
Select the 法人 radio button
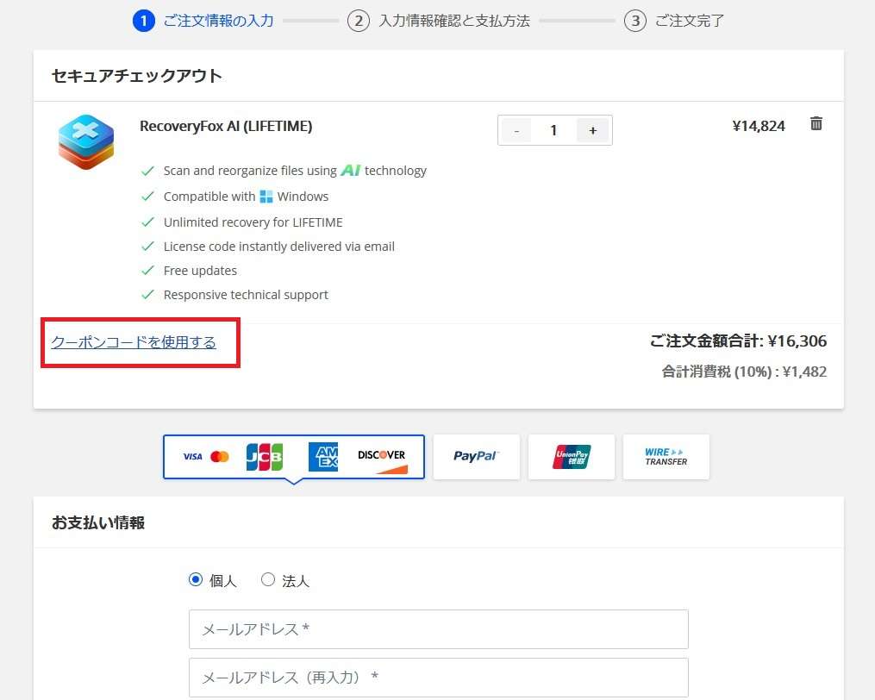pyautogui.click(x=268, y=579)
